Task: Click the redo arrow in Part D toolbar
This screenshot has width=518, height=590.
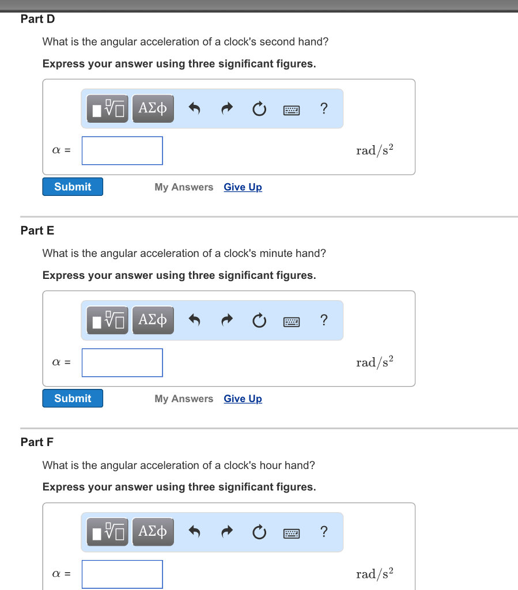Action: point(226,108)
